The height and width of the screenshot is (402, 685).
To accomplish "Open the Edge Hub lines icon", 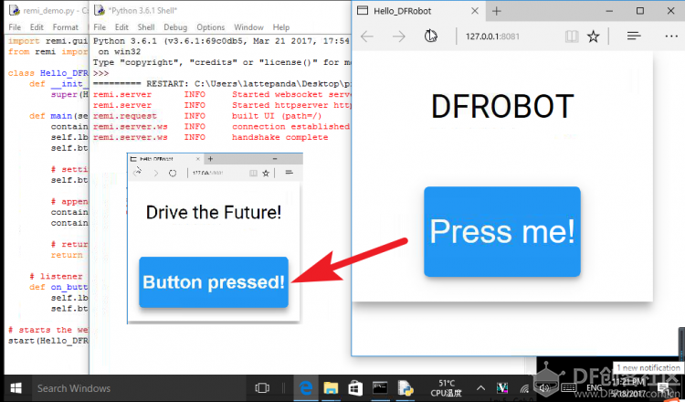I will tap(634, 36).
